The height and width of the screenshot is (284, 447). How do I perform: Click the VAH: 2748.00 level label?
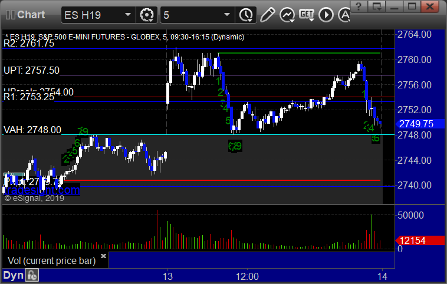coord(32,130)
